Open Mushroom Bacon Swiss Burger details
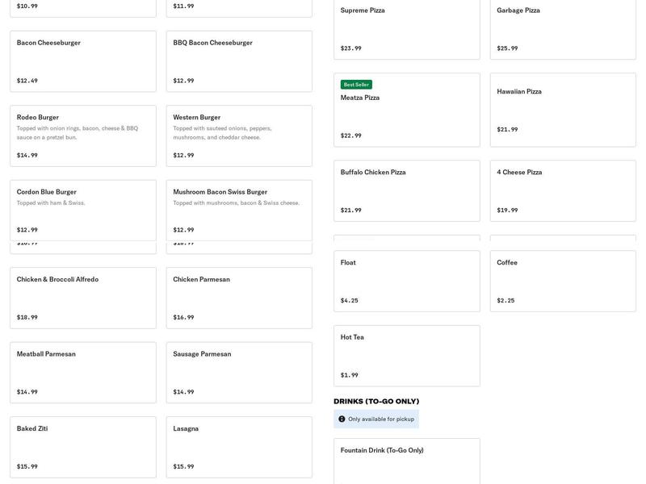 (x=239, y=210)
